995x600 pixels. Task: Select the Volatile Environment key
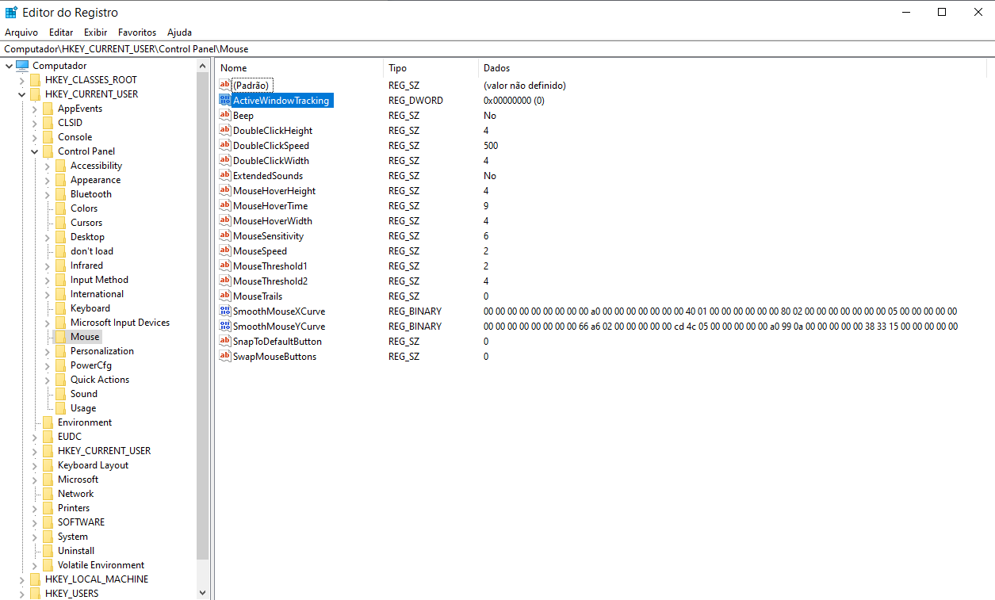(x=101, y=565)
